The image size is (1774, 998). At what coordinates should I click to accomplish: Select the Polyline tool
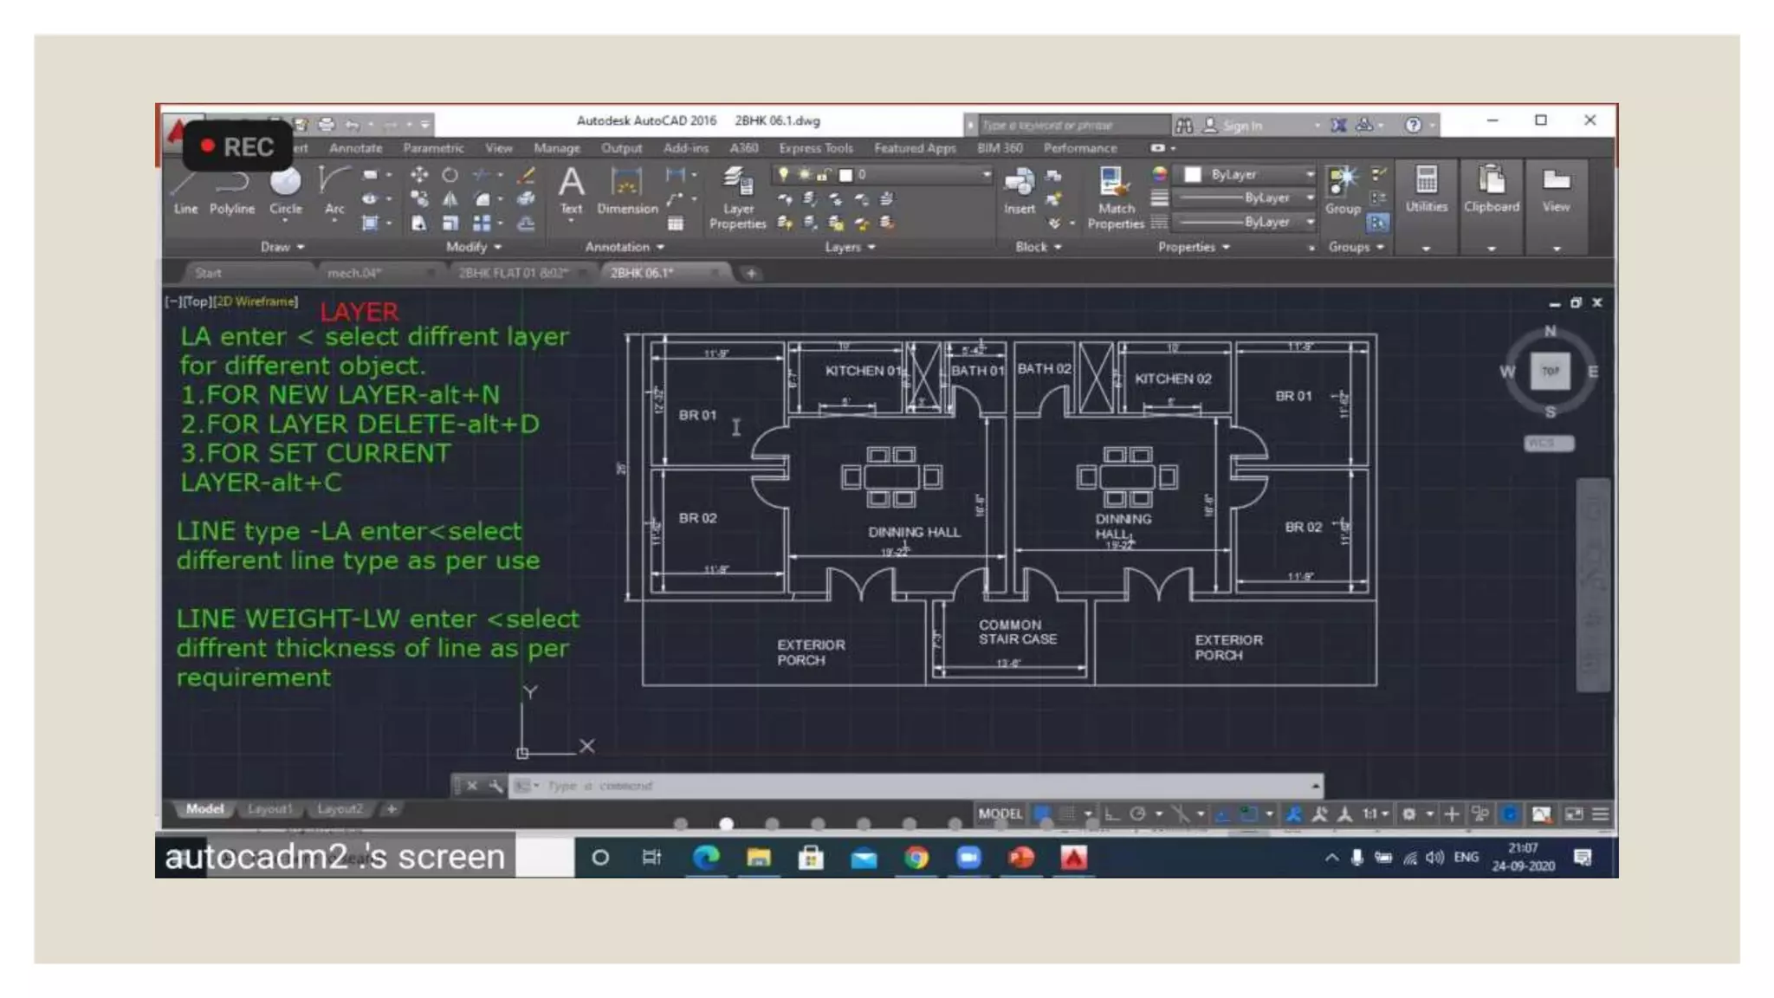pos(232,191)
